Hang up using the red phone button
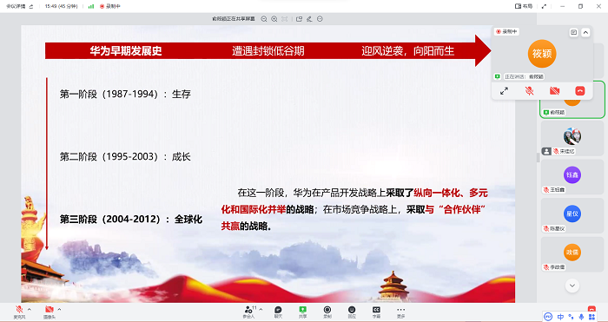Screen dimensions: 608x322 pos(580,91)
